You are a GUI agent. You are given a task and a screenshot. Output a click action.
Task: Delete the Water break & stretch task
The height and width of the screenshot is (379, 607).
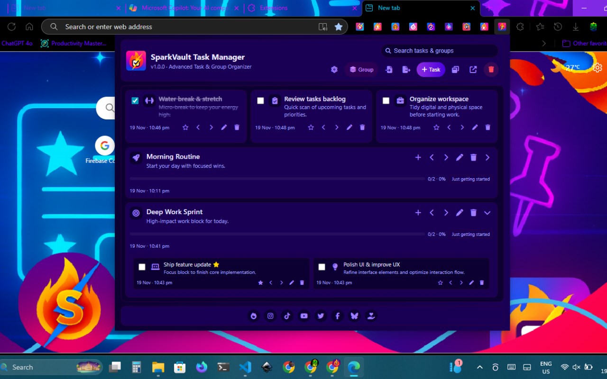coord(237,127)
